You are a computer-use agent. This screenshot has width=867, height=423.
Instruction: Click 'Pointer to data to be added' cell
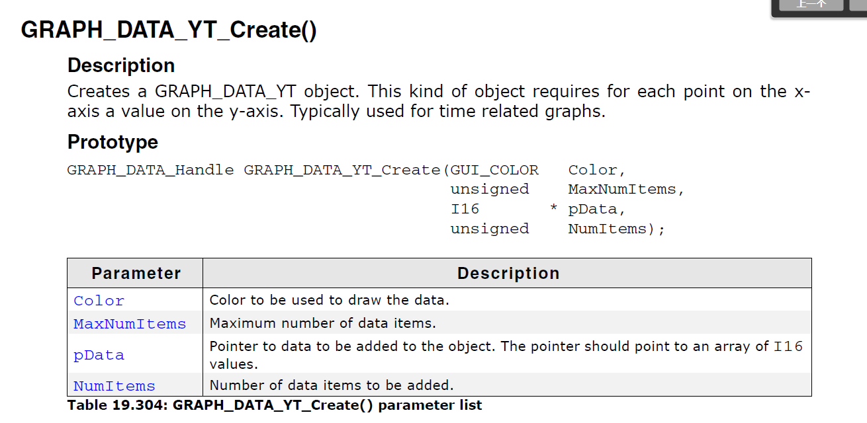tap(508, 355)
